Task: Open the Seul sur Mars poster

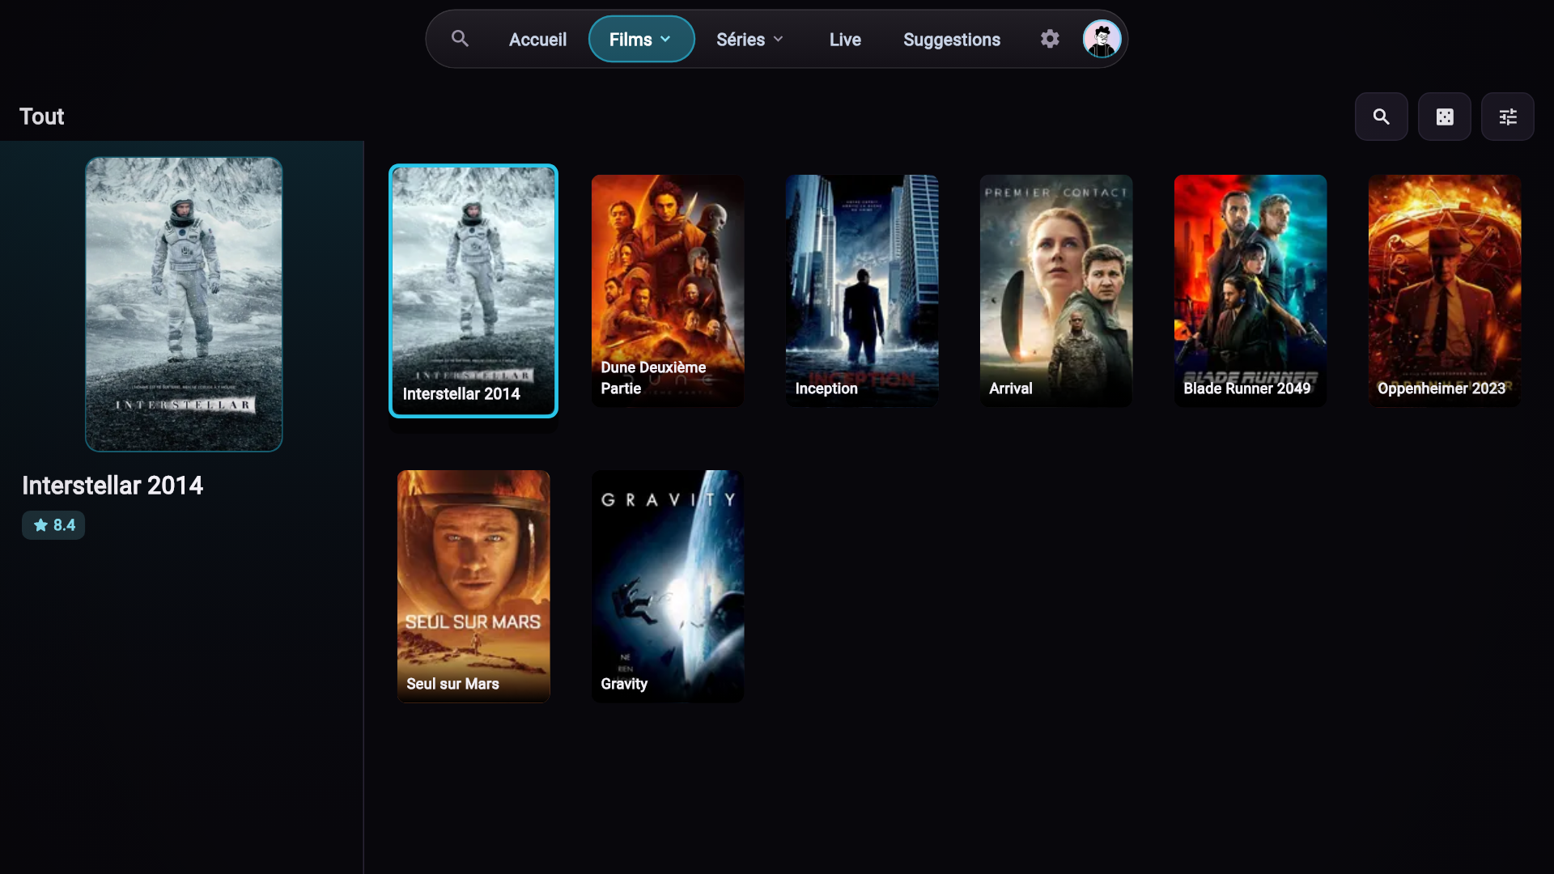Action: click(x=473, y=586)
